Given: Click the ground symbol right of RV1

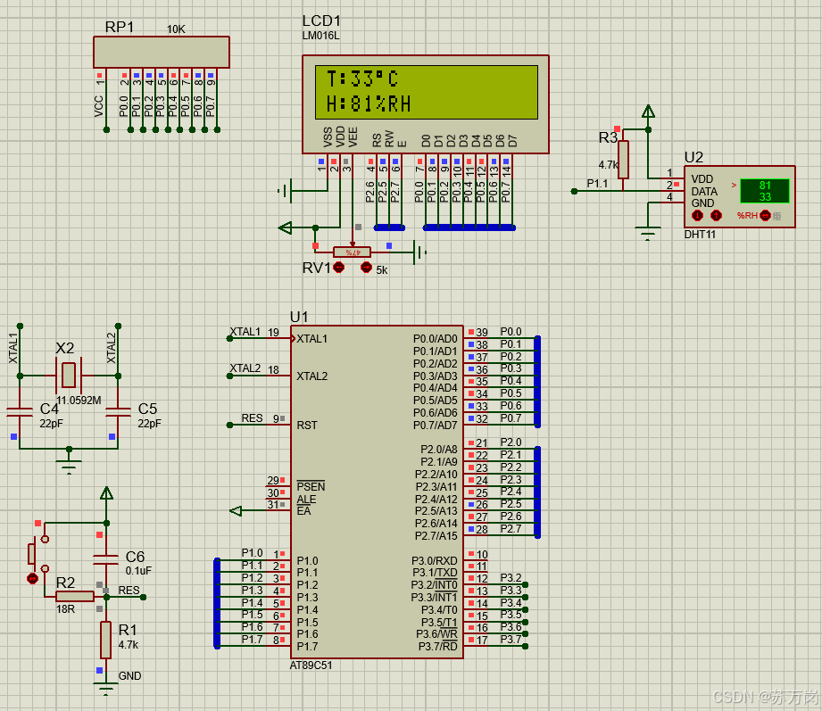Looking at the screenshot, I should (x=419, y=252).
